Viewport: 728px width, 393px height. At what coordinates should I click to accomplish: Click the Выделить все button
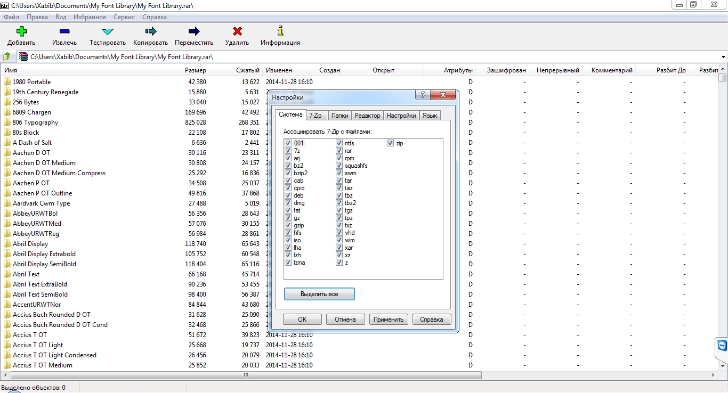319,294
